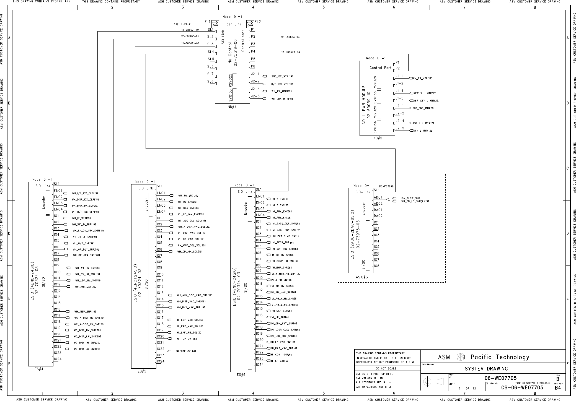Screen dimensions: 576x401
Task: Click drawing number CS-06-WE07705
Action: click(522, 388)
